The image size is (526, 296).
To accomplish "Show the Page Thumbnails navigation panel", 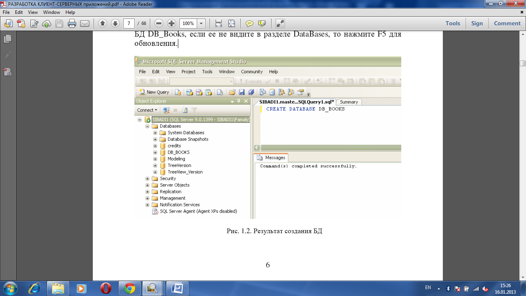I will tap(7, 39).
